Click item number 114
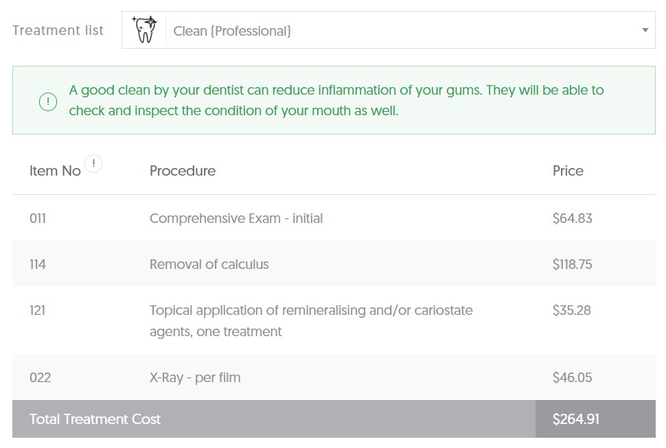Image resolution: width=666 pixels, height=448 pixels. point(37,264)
